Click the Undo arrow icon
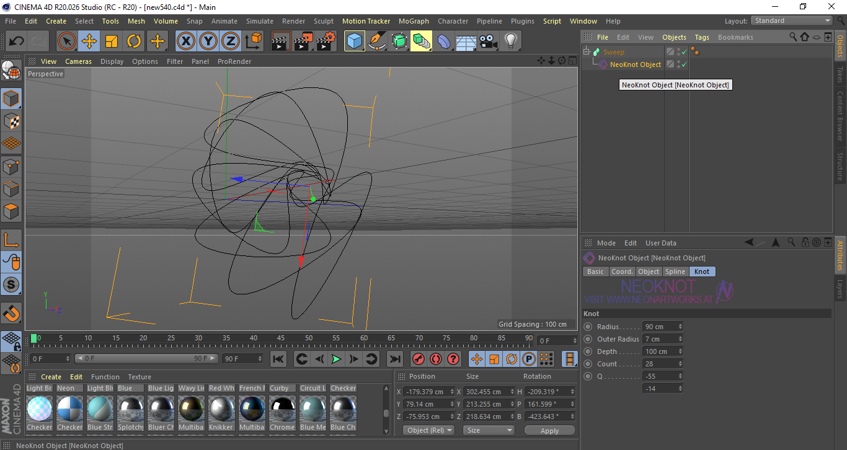The width and height of the screenshot is (847, 450). (x=17, y=42)
